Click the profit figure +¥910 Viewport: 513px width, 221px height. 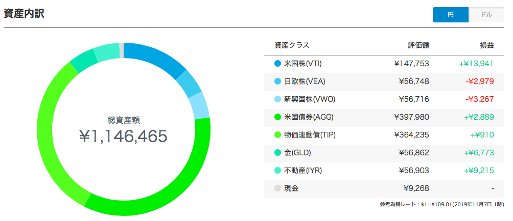pos(482,135)
